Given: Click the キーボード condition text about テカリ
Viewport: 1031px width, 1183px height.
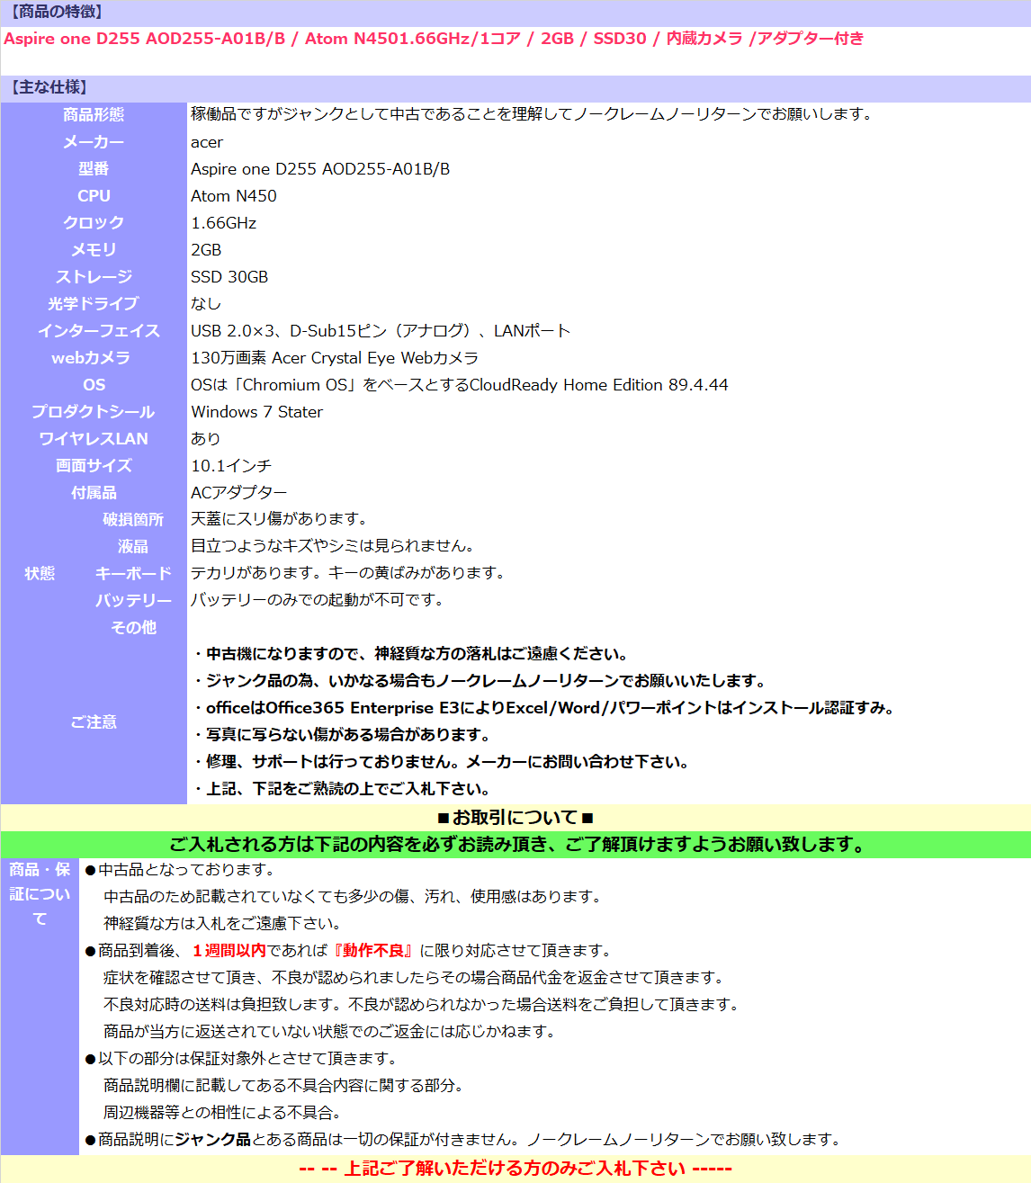Looking at the screenshot, I should (x=348, y=573).
